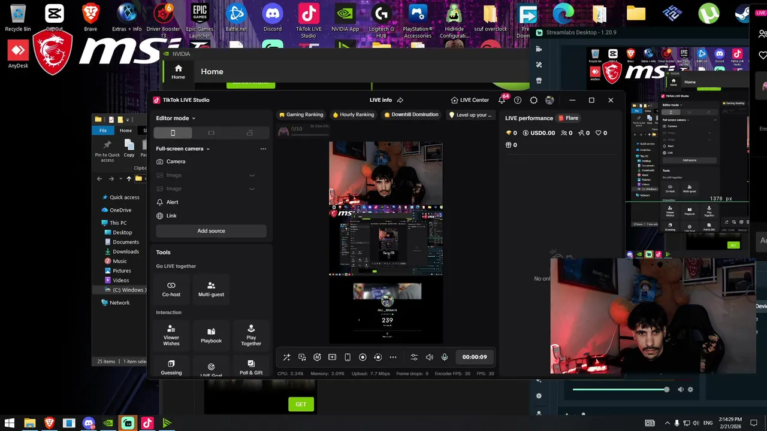Click the dashed circle record icon

(378, 357)
